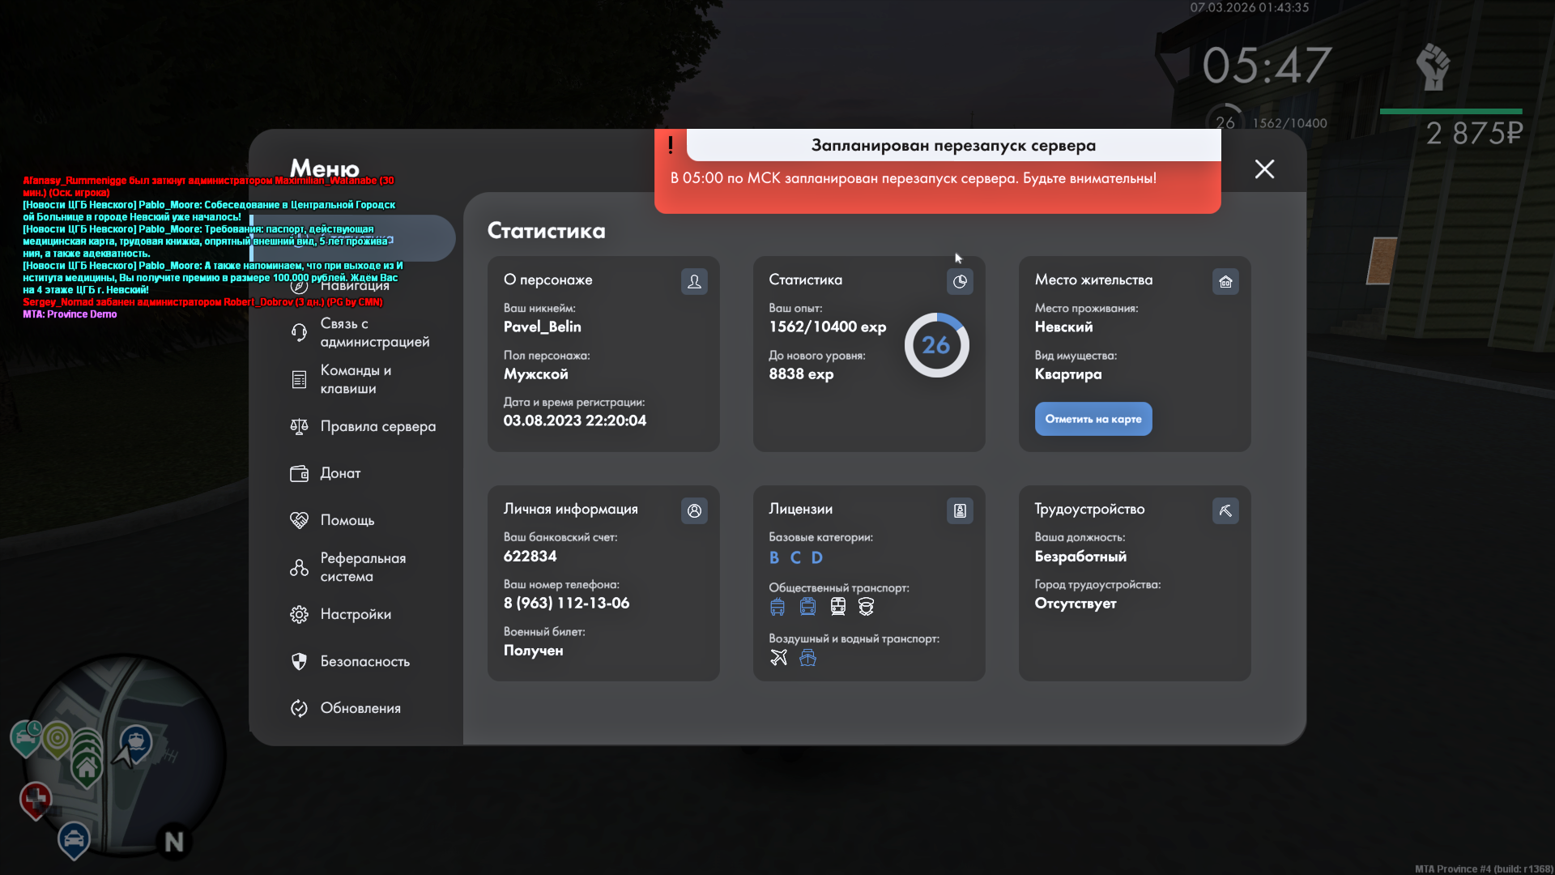
Task: Close the menu with the X button
Action: click(x=1264, y=169)
